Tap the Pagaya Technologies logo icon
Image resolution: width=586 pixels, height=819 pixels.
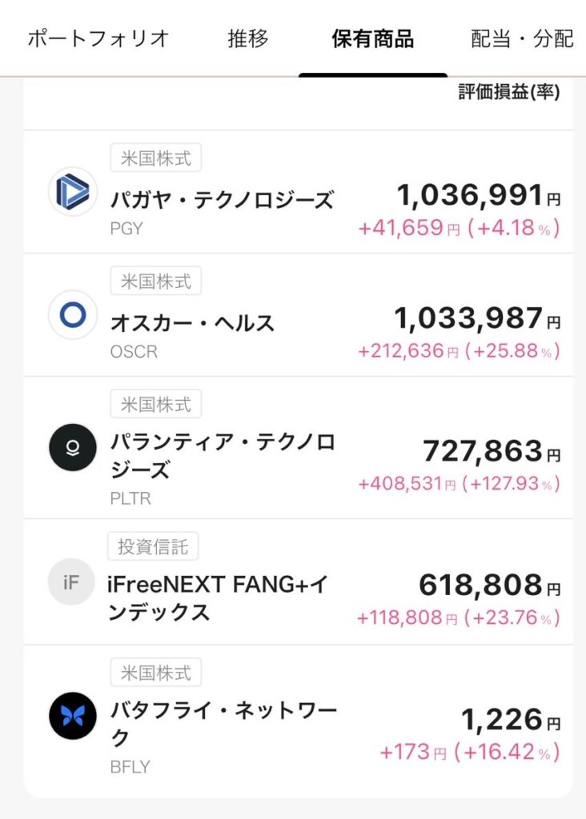(x=73, y=192)
